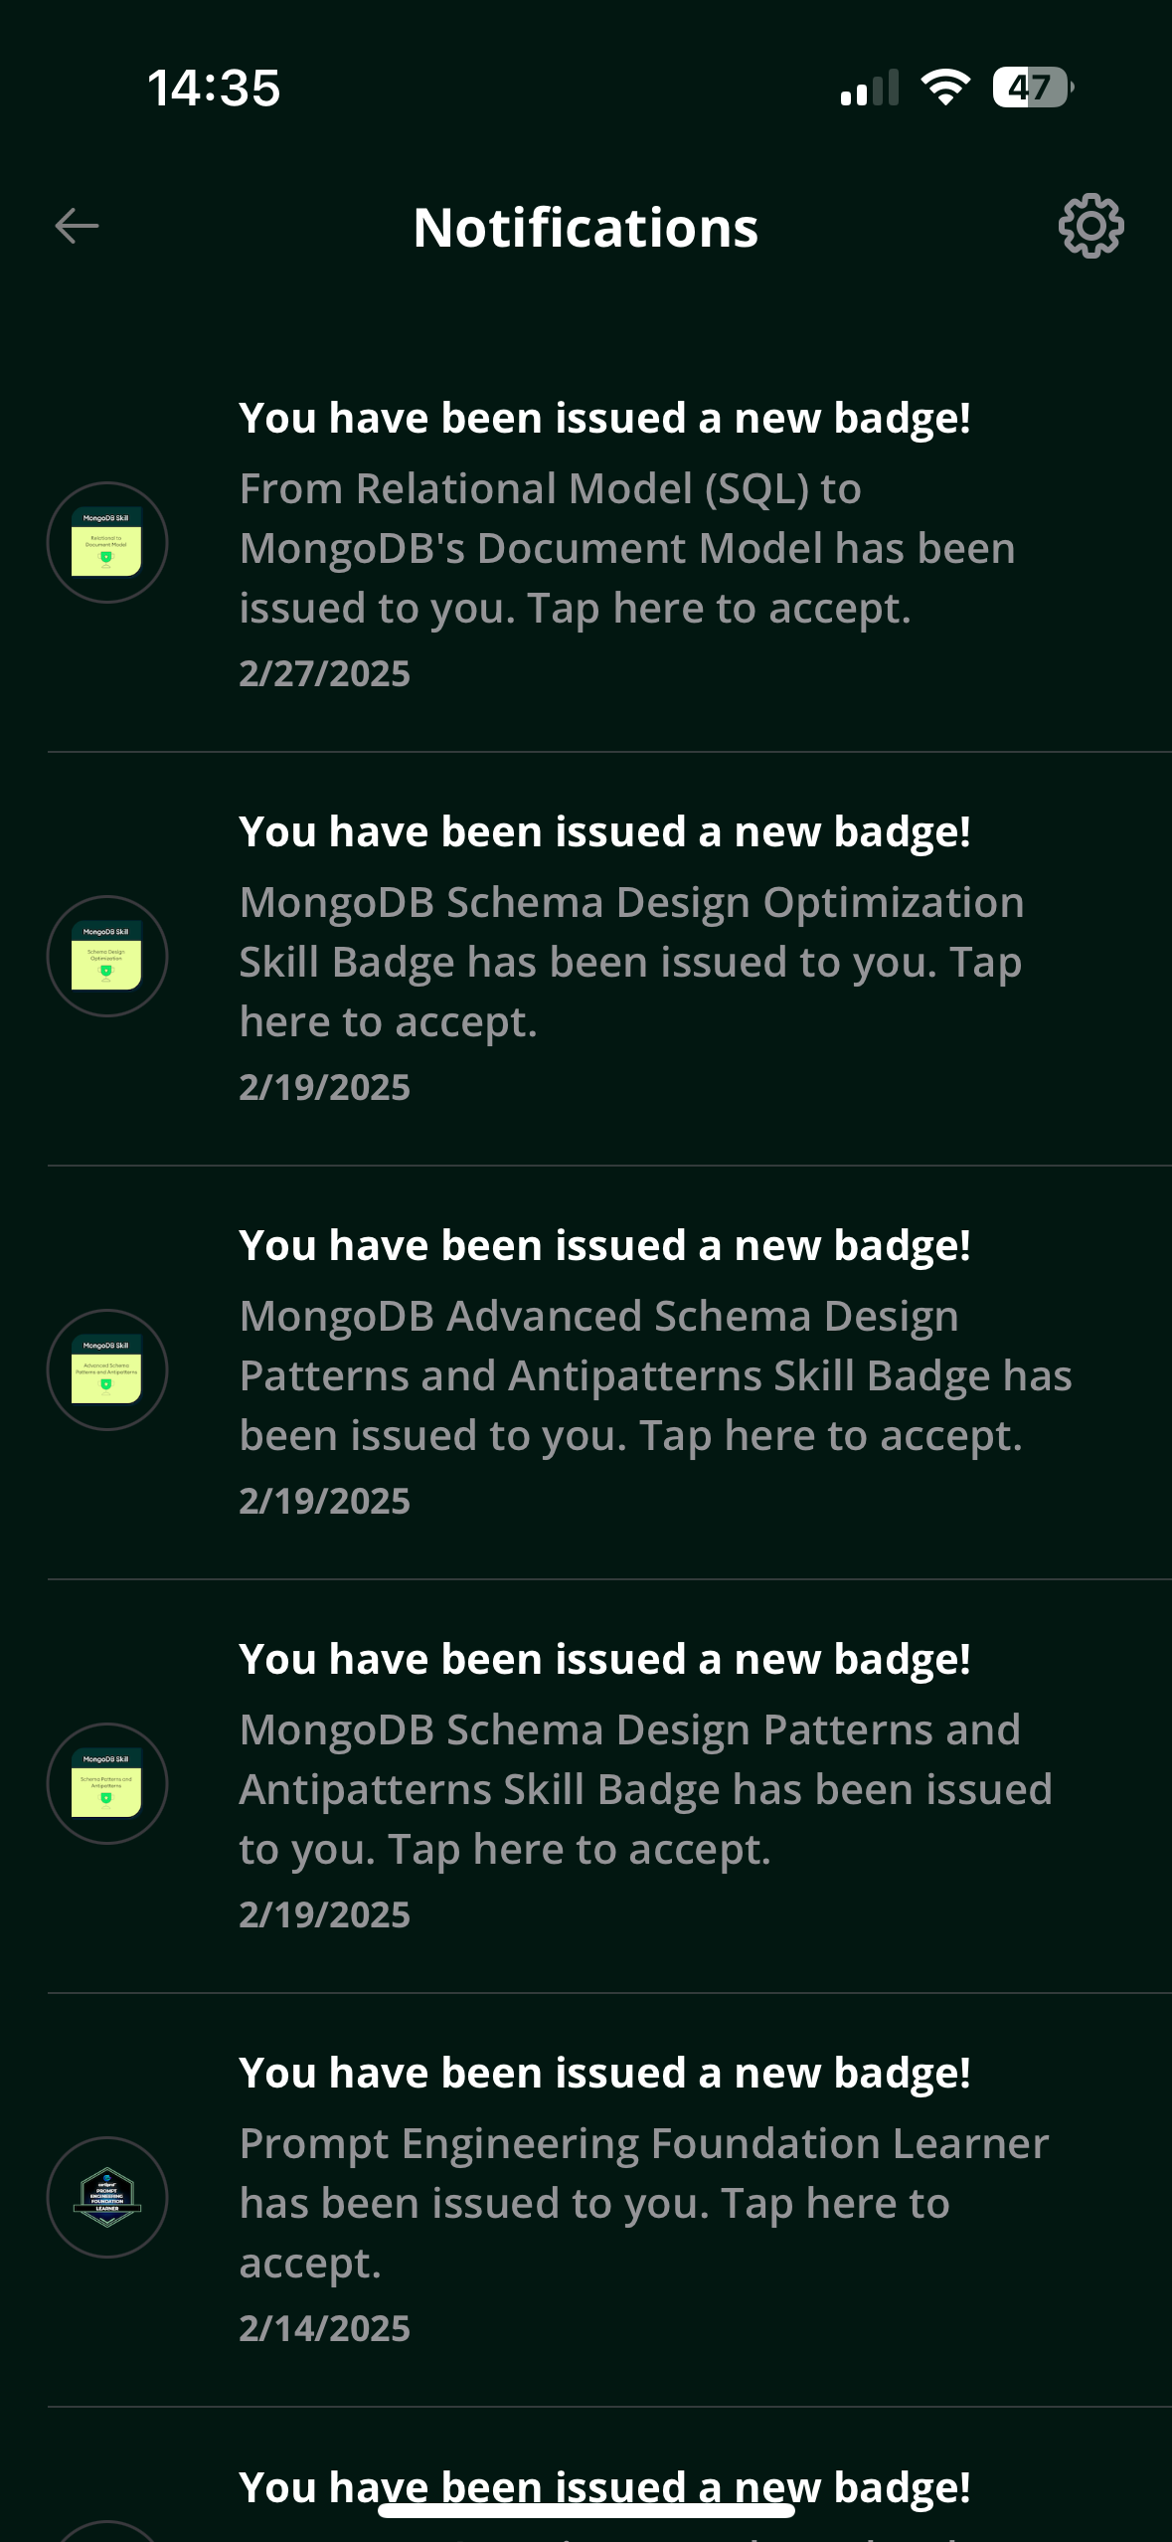Image resolution: width=1172 pixels, height=2542 pixels.
Task: Accept the From Relational Model (SQL) badge
Action: click(626, 549)
